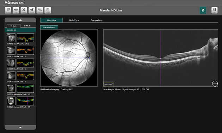Click the Scan Navigators button

click(x=49, y=27)
